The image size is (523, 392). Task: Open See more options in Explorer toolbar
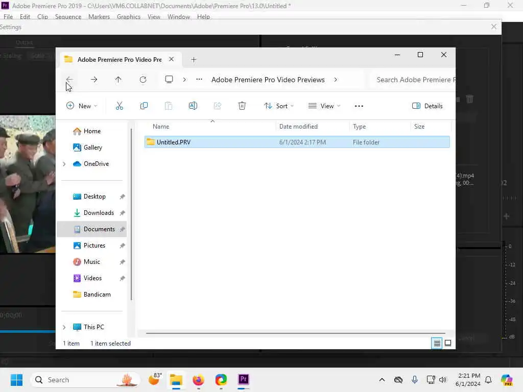tap(359, 106)
